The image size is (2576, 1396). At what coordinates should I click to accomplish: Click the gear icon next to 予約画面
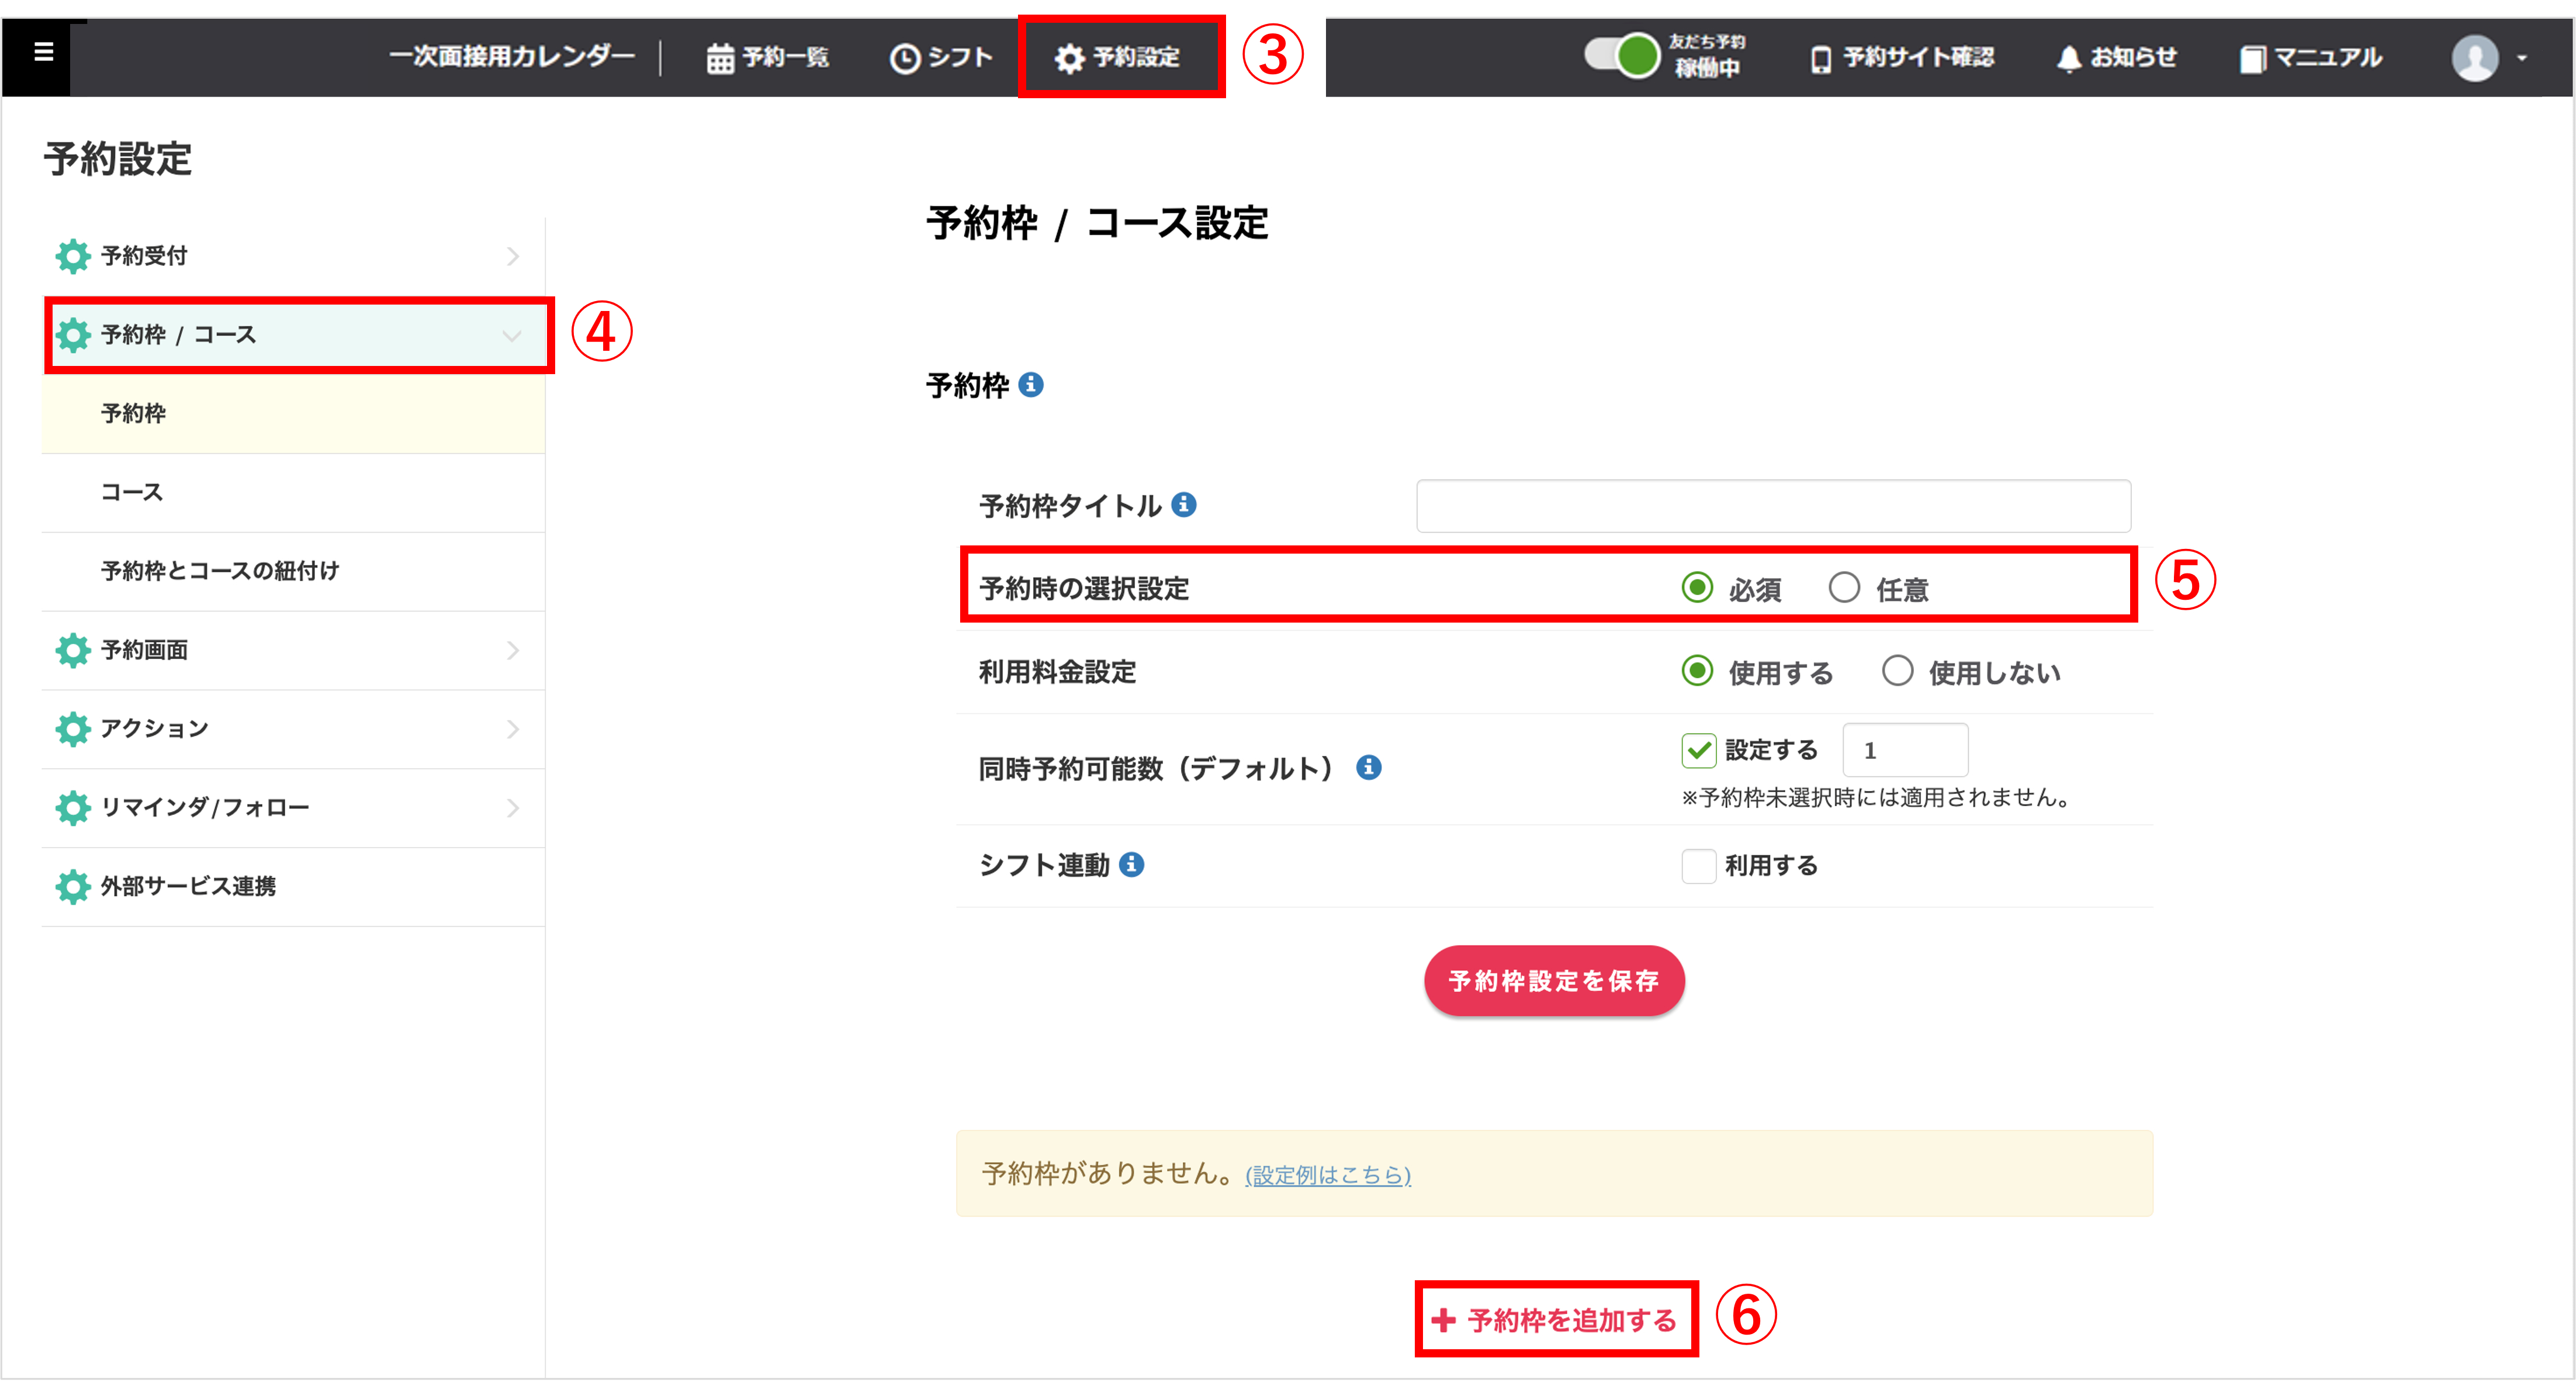tap(72, 650)
